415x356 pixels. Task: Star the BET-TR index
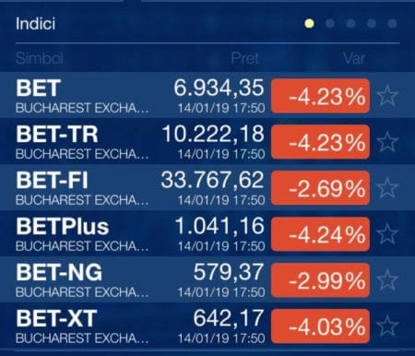tap(387, 142)
